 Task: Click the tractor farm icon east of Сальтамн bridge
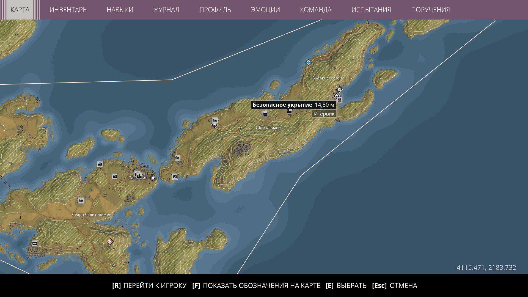[x=177, y=158]
